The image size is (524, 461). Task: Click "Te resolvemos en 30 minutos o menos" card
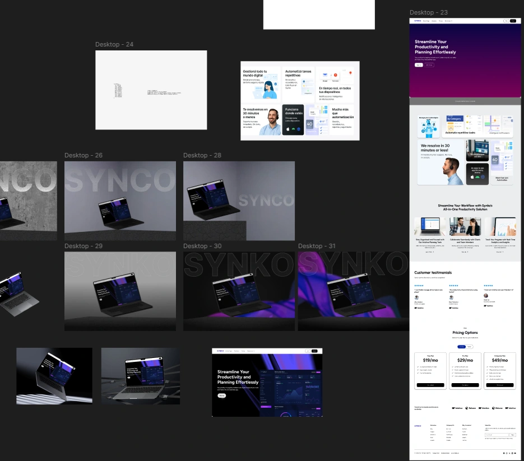261,120
